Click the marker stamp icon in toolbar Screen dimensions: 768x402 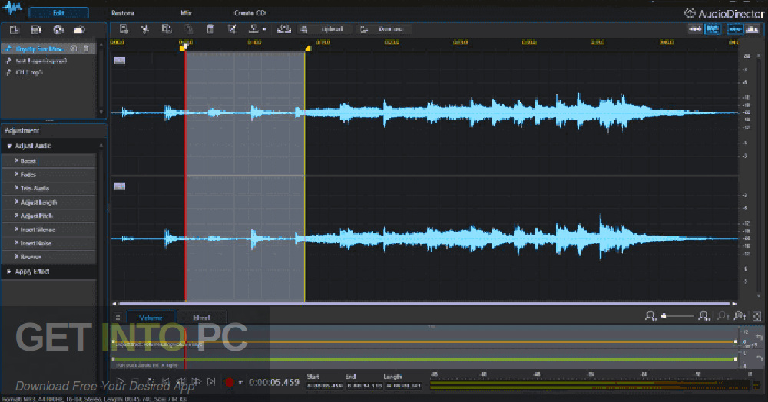pyautogui.click(x=253, y=29)
